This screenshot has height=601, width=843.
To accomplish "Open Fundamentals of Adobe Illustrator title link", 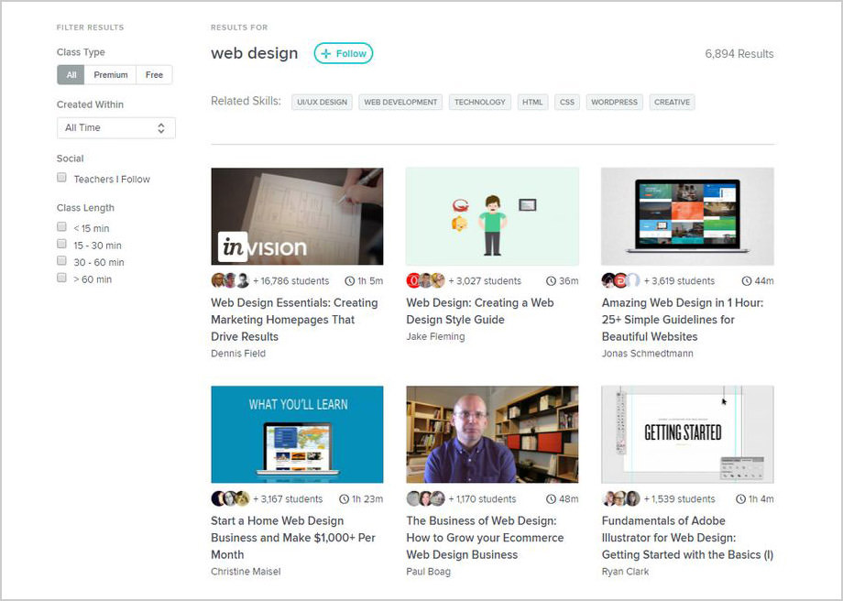I will point(687,538).
